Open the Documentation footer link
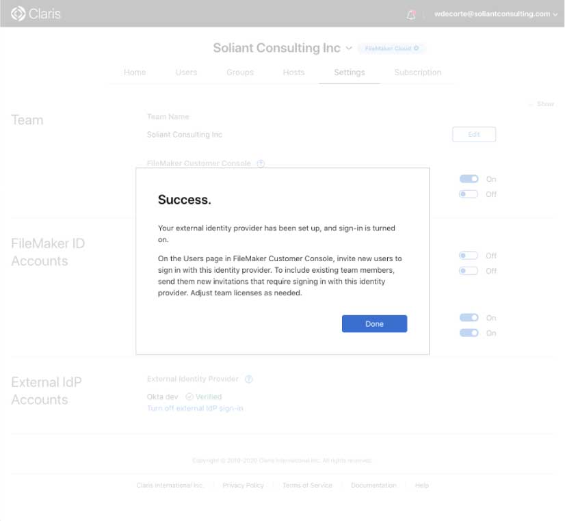Image resolution: width=565 pixels, height=521 pixels. (x=373, y=485)
